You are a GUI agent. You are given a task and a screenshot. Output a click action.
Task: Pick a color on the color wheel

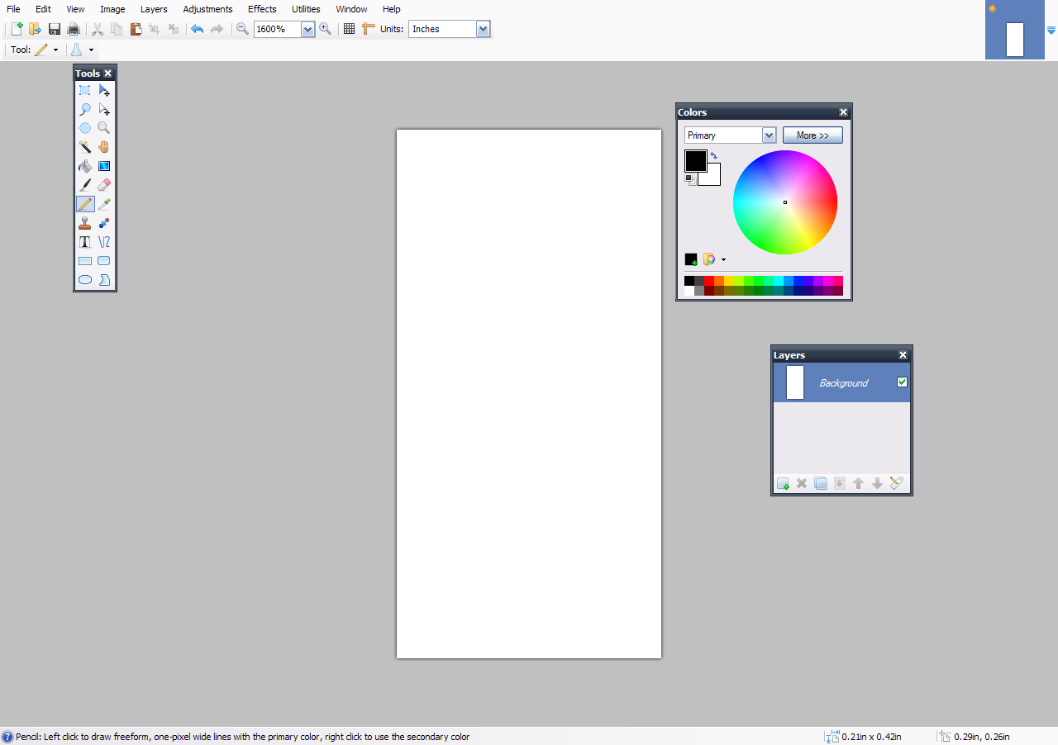(785, 202)
